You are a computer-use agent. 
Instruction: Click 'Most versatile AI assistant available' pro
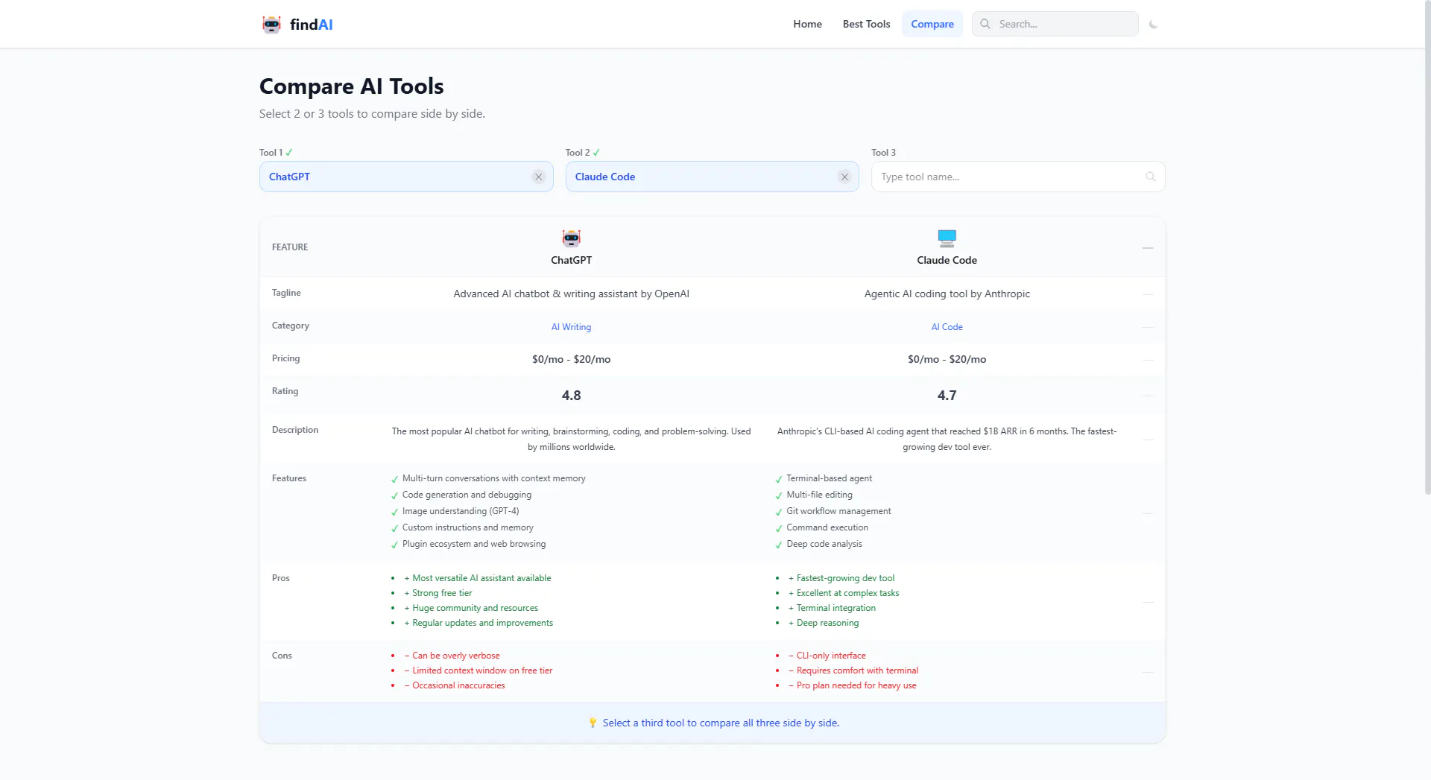tap(481, 578)
